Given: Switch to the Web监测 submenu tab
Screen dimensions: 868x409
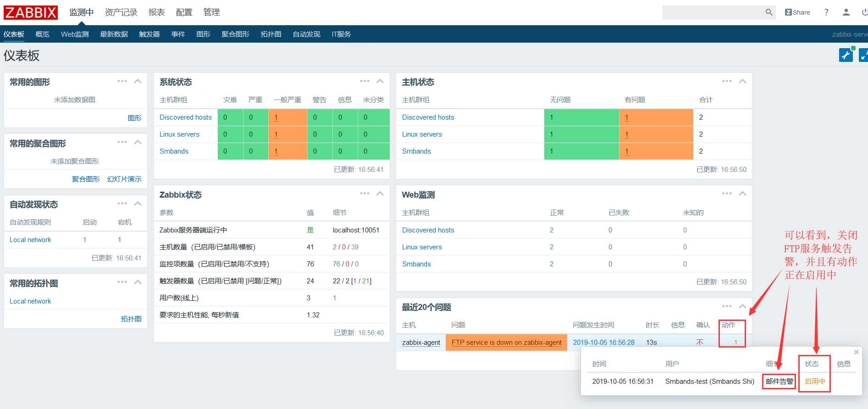Looking at the screenshot, I should (75, 34).
